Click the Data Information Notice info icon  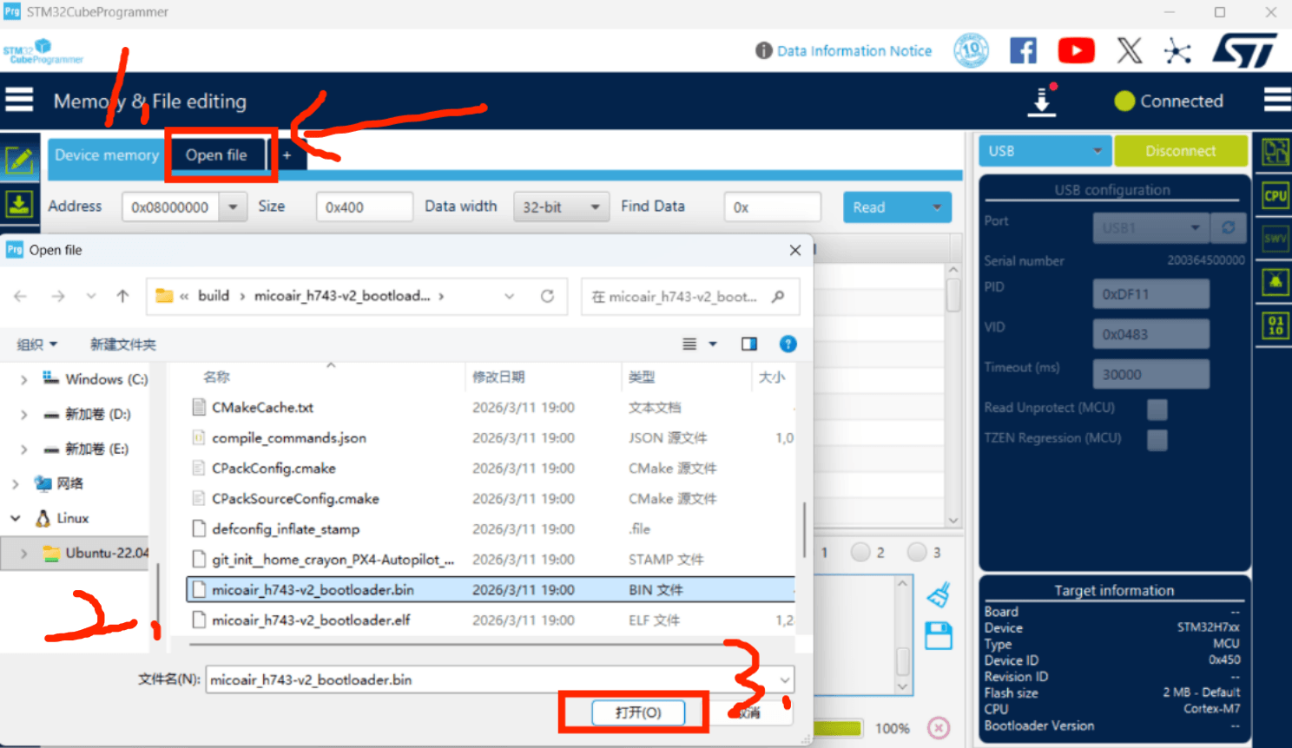click(764, 50)
